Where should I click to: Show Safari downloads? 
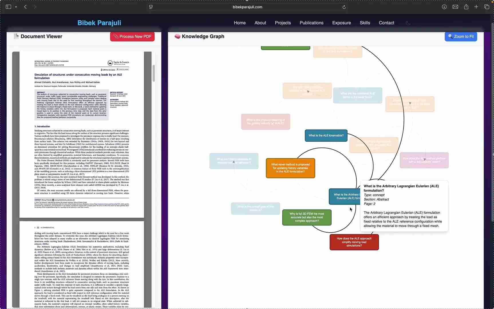(x=444, y=7)
